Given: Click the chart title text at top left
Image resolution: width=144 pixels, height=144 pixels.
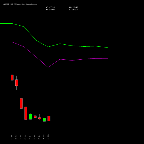Looking at the screenshot, I should (x=20, y=4).
